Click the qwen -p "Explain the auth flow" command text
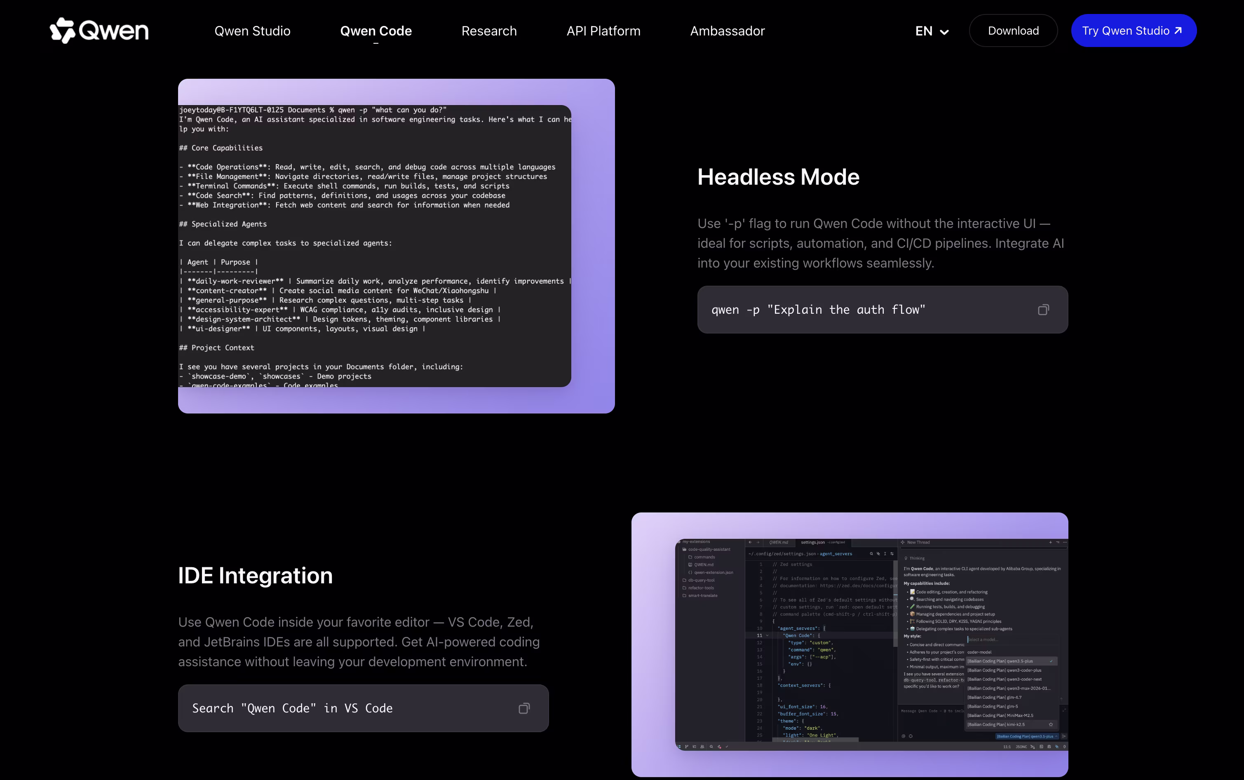This screenshot has height=780, width=1244. coord(818,310)
